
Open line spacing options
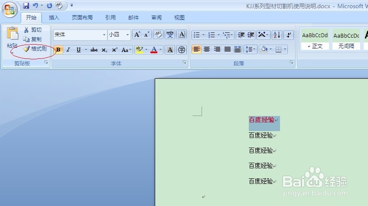[x=250, y=49]
